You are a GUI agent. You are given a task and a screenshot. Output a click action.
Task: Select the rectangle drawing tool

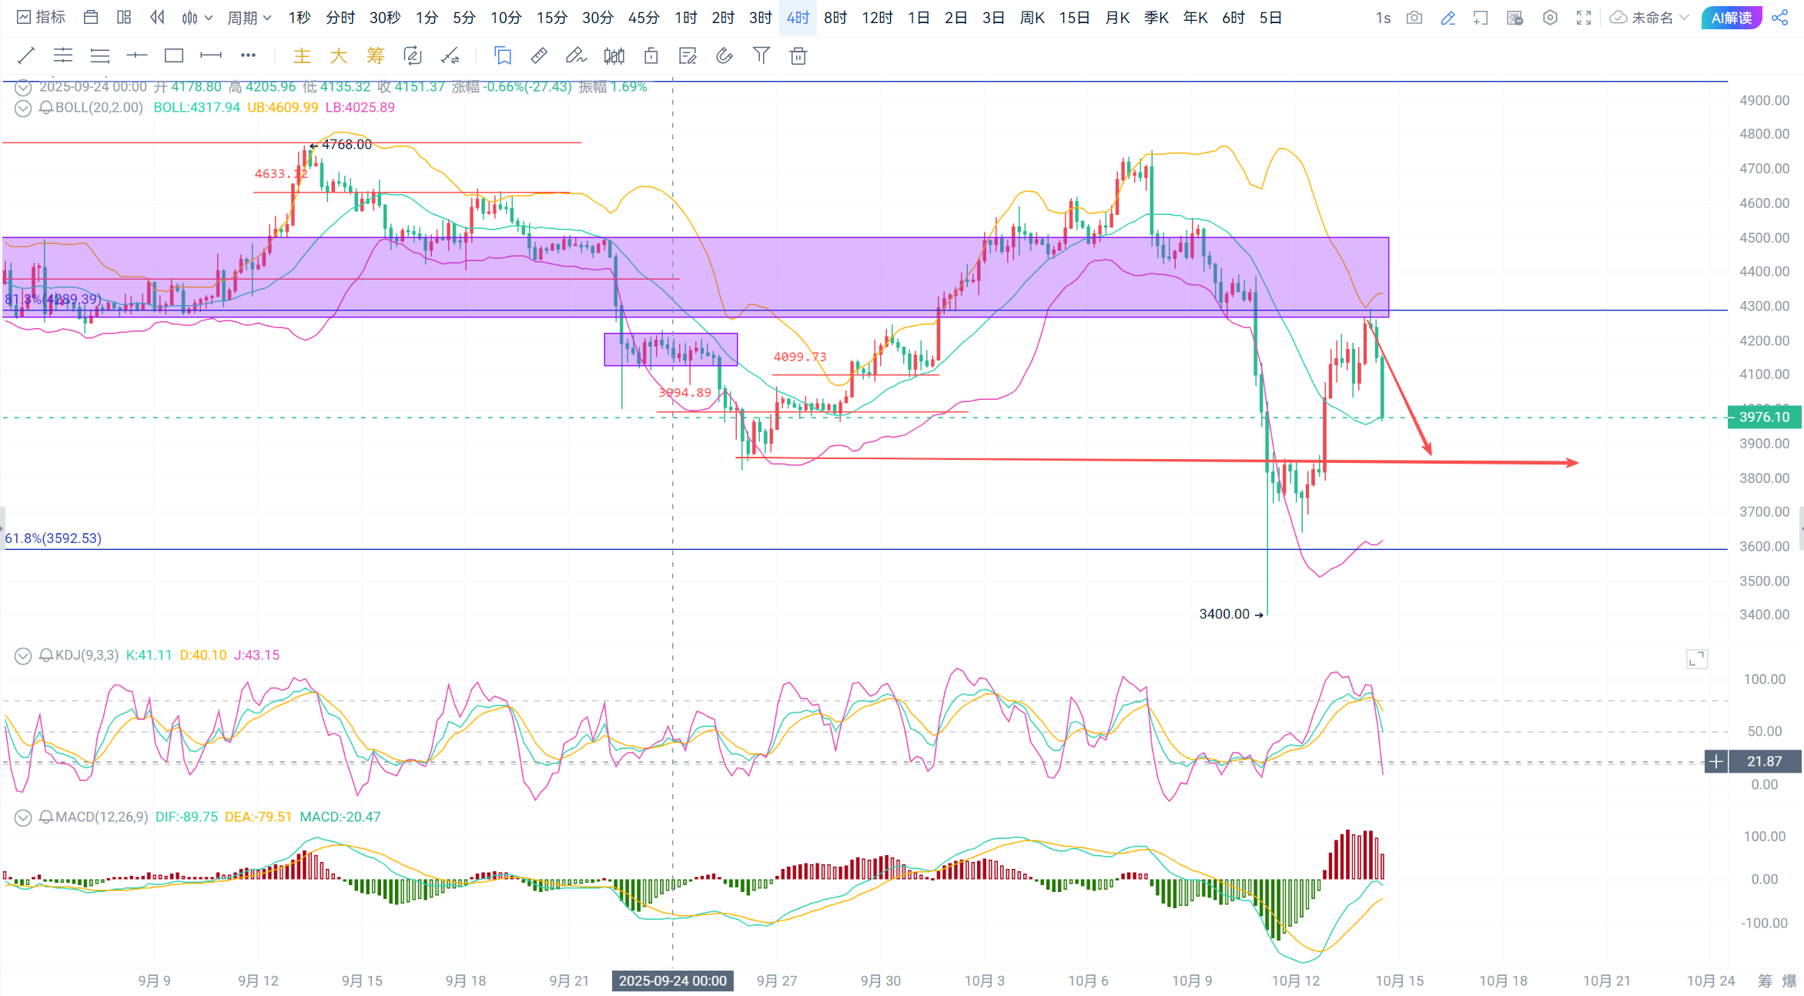click(174, 55)
